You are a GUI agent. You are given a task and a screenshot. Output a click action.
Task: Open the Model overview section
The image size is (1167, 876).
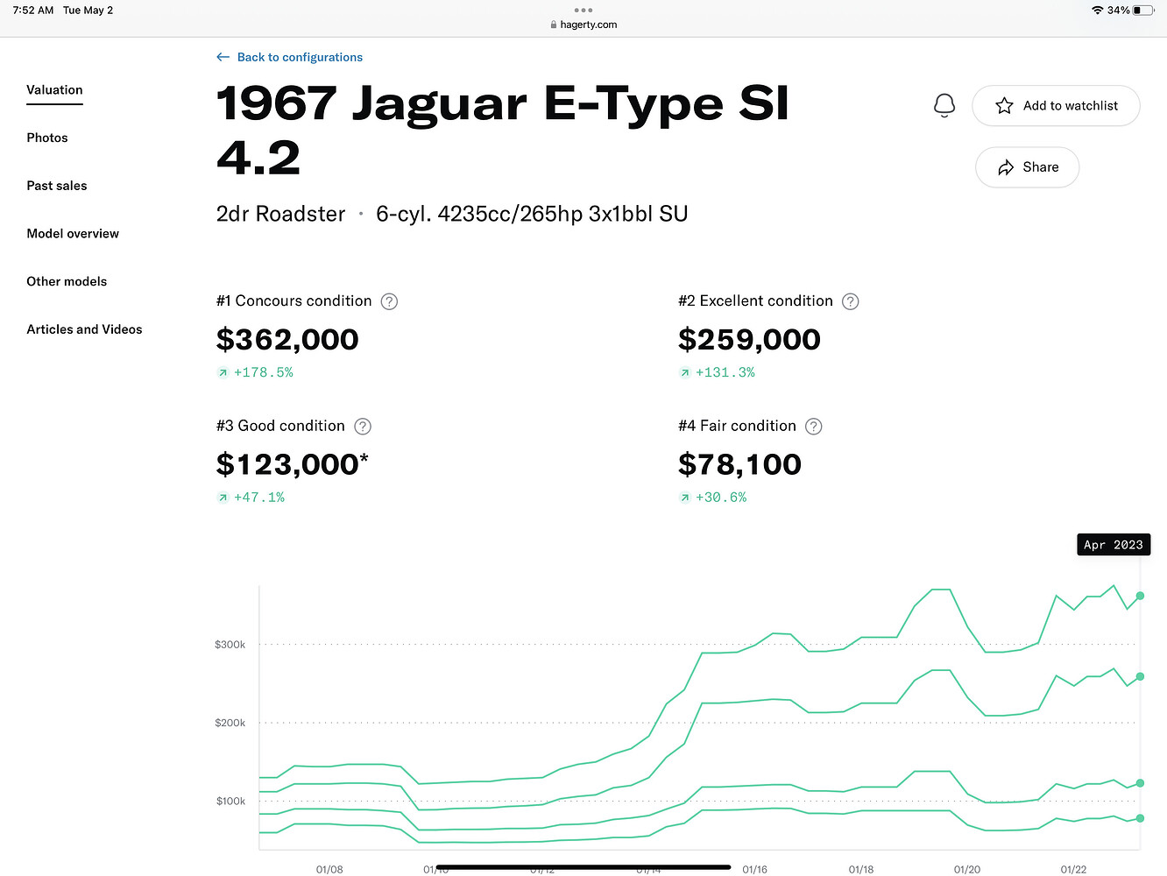pos(73,233)
